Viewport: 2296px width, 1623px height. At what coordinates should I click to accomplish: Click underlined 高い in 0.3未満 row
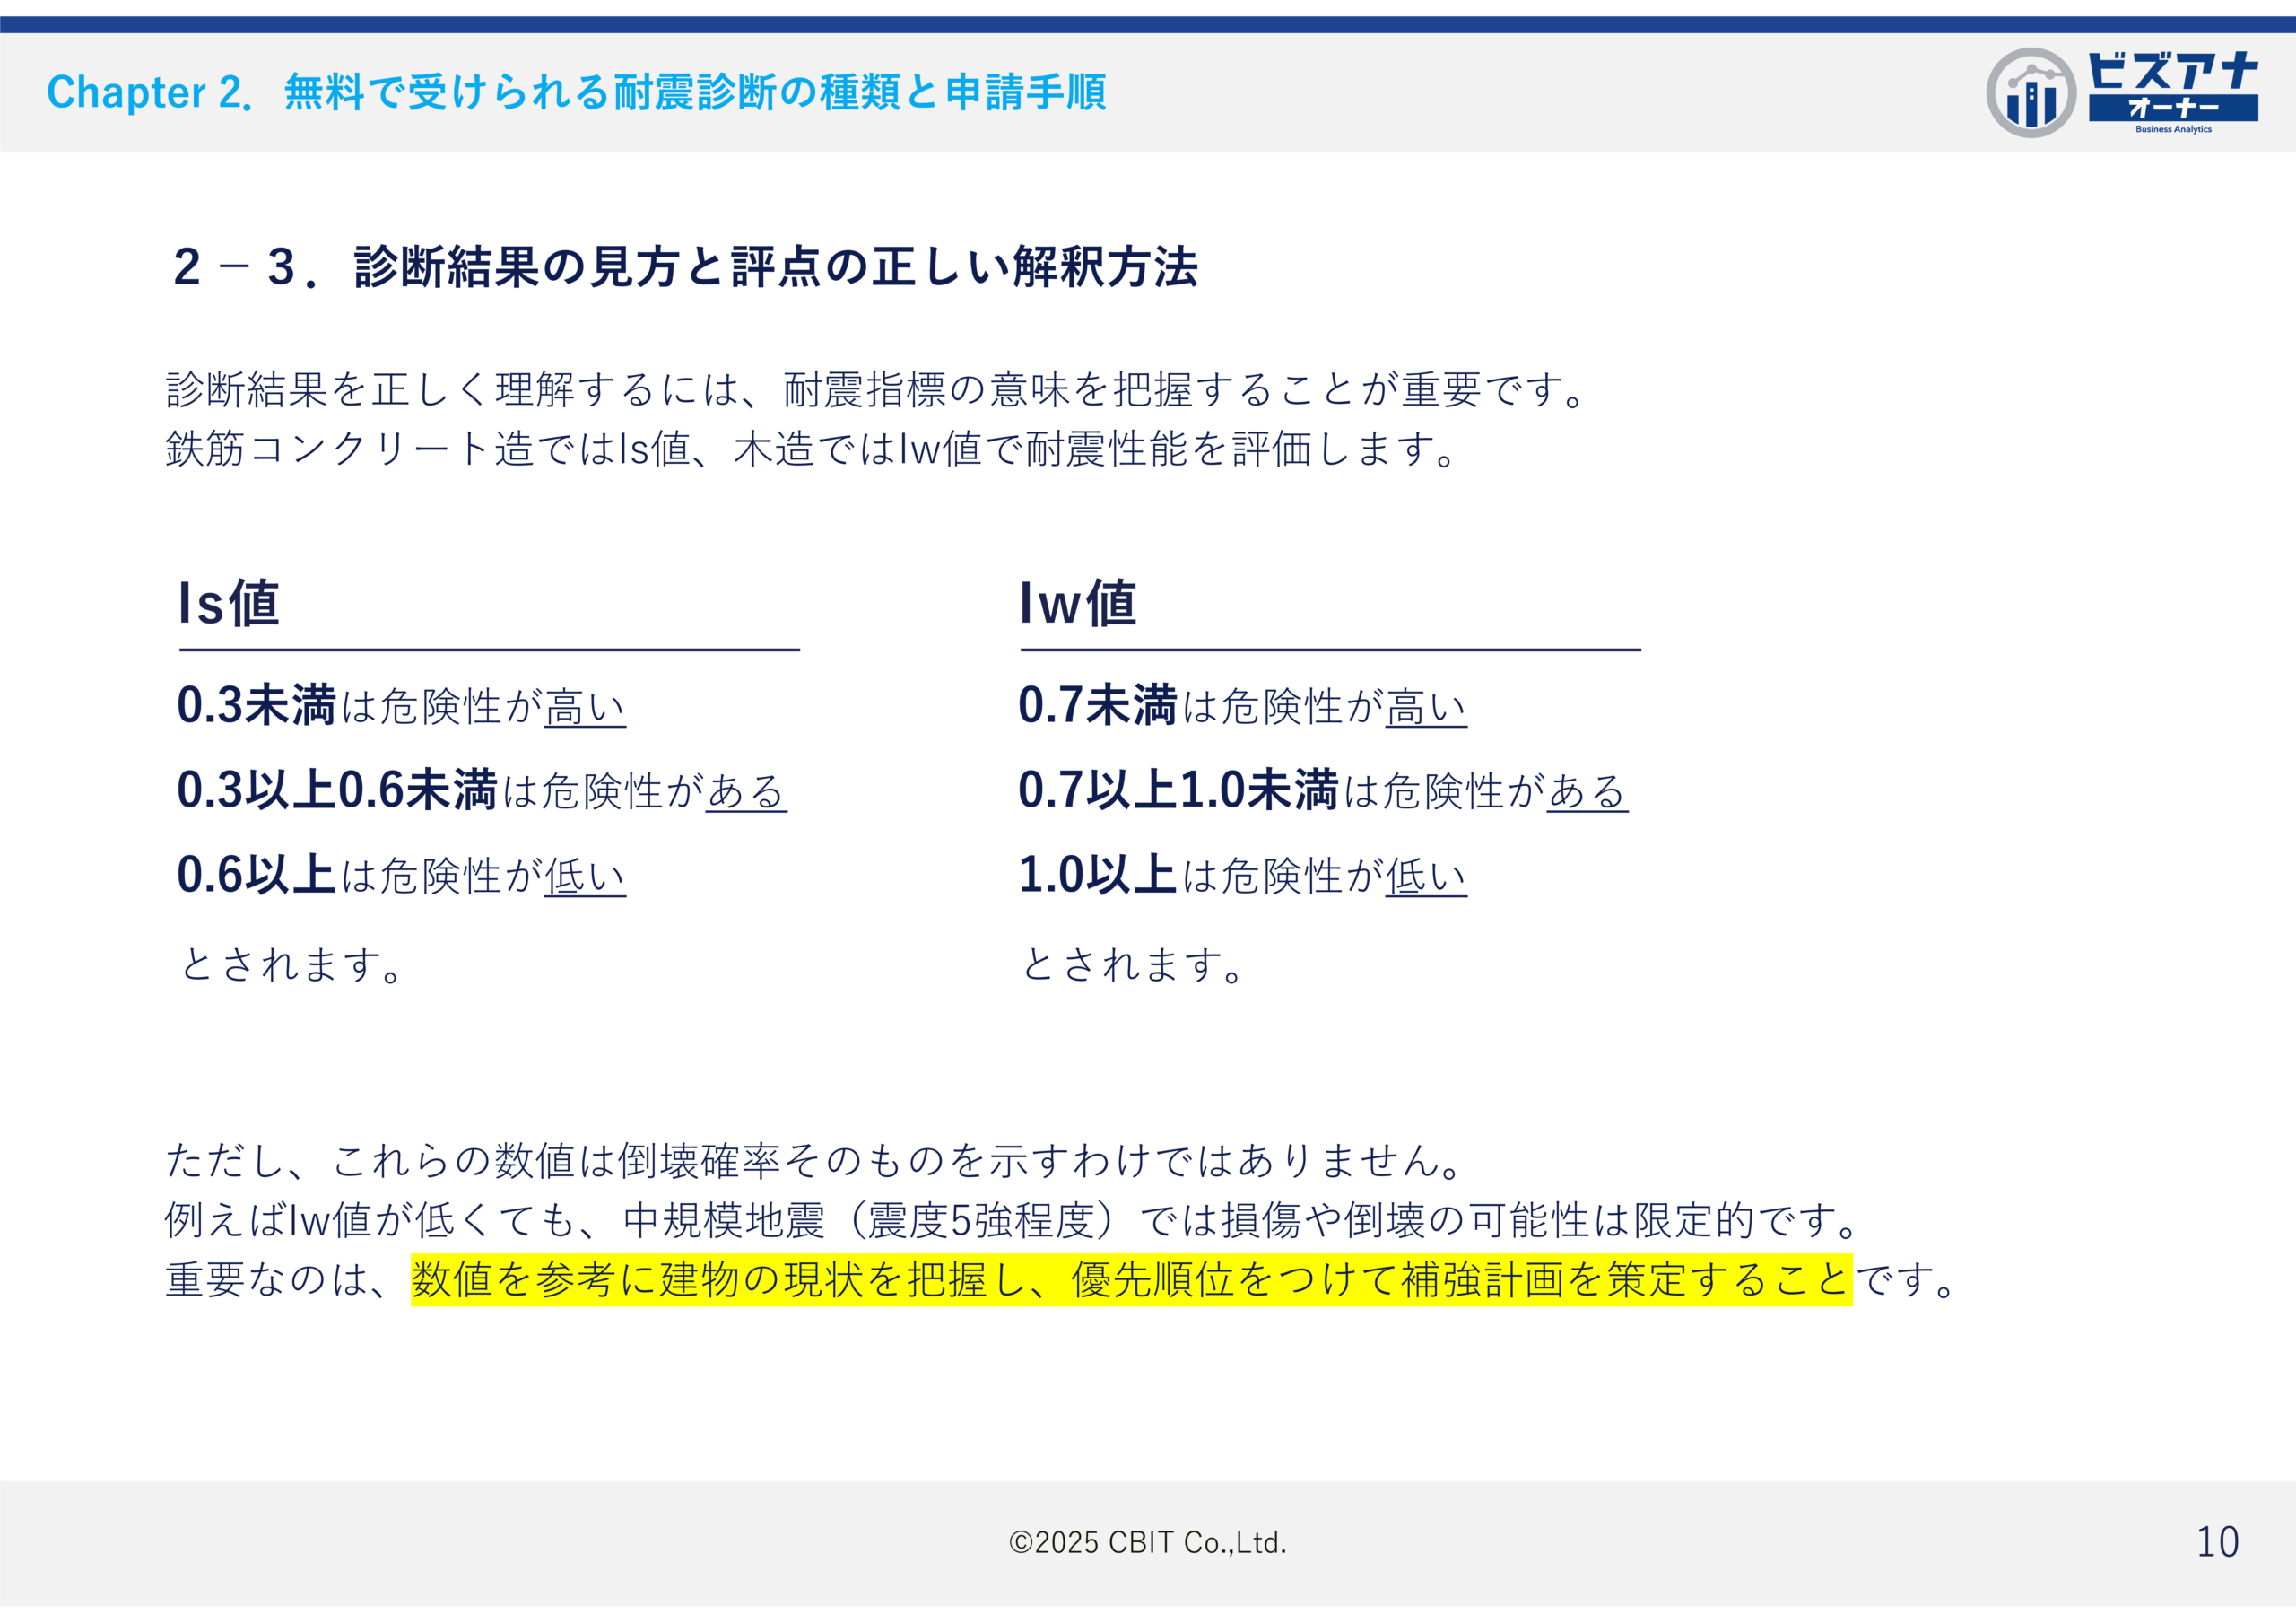(x=585, y=708)
